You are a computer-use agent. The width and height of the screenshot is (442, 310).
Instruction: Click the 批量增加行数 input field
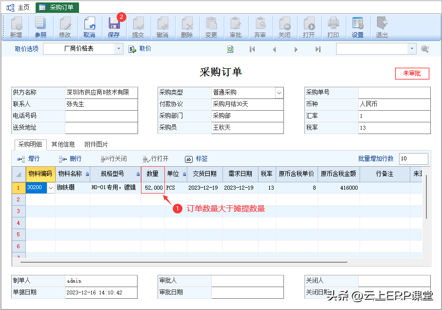[x=414, y=158]
